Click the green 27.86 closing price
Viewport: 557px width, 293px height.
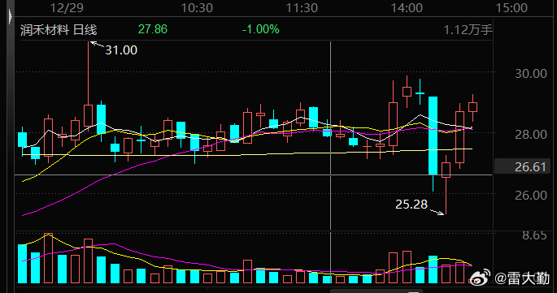[x=153, y=29]
